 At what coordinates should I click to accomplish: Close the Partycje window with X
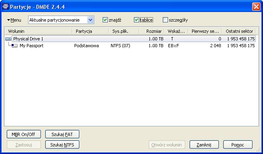(256, 7)
